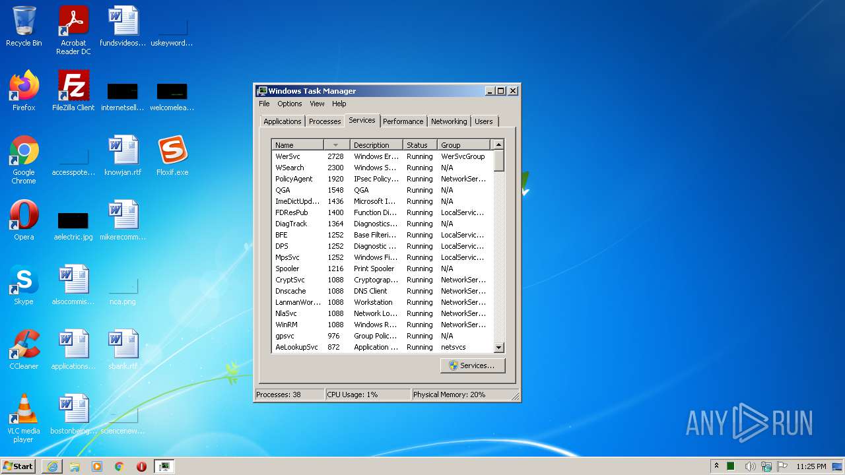Sort by the PID column arrow header
845x475 pixels.
point(337,145)
